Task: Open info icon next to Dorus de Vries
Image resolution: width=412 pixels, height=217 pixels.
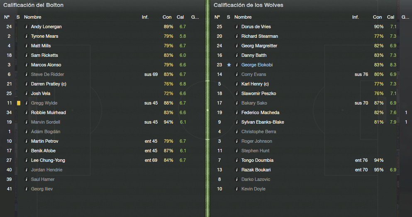Action: [236, 27]
